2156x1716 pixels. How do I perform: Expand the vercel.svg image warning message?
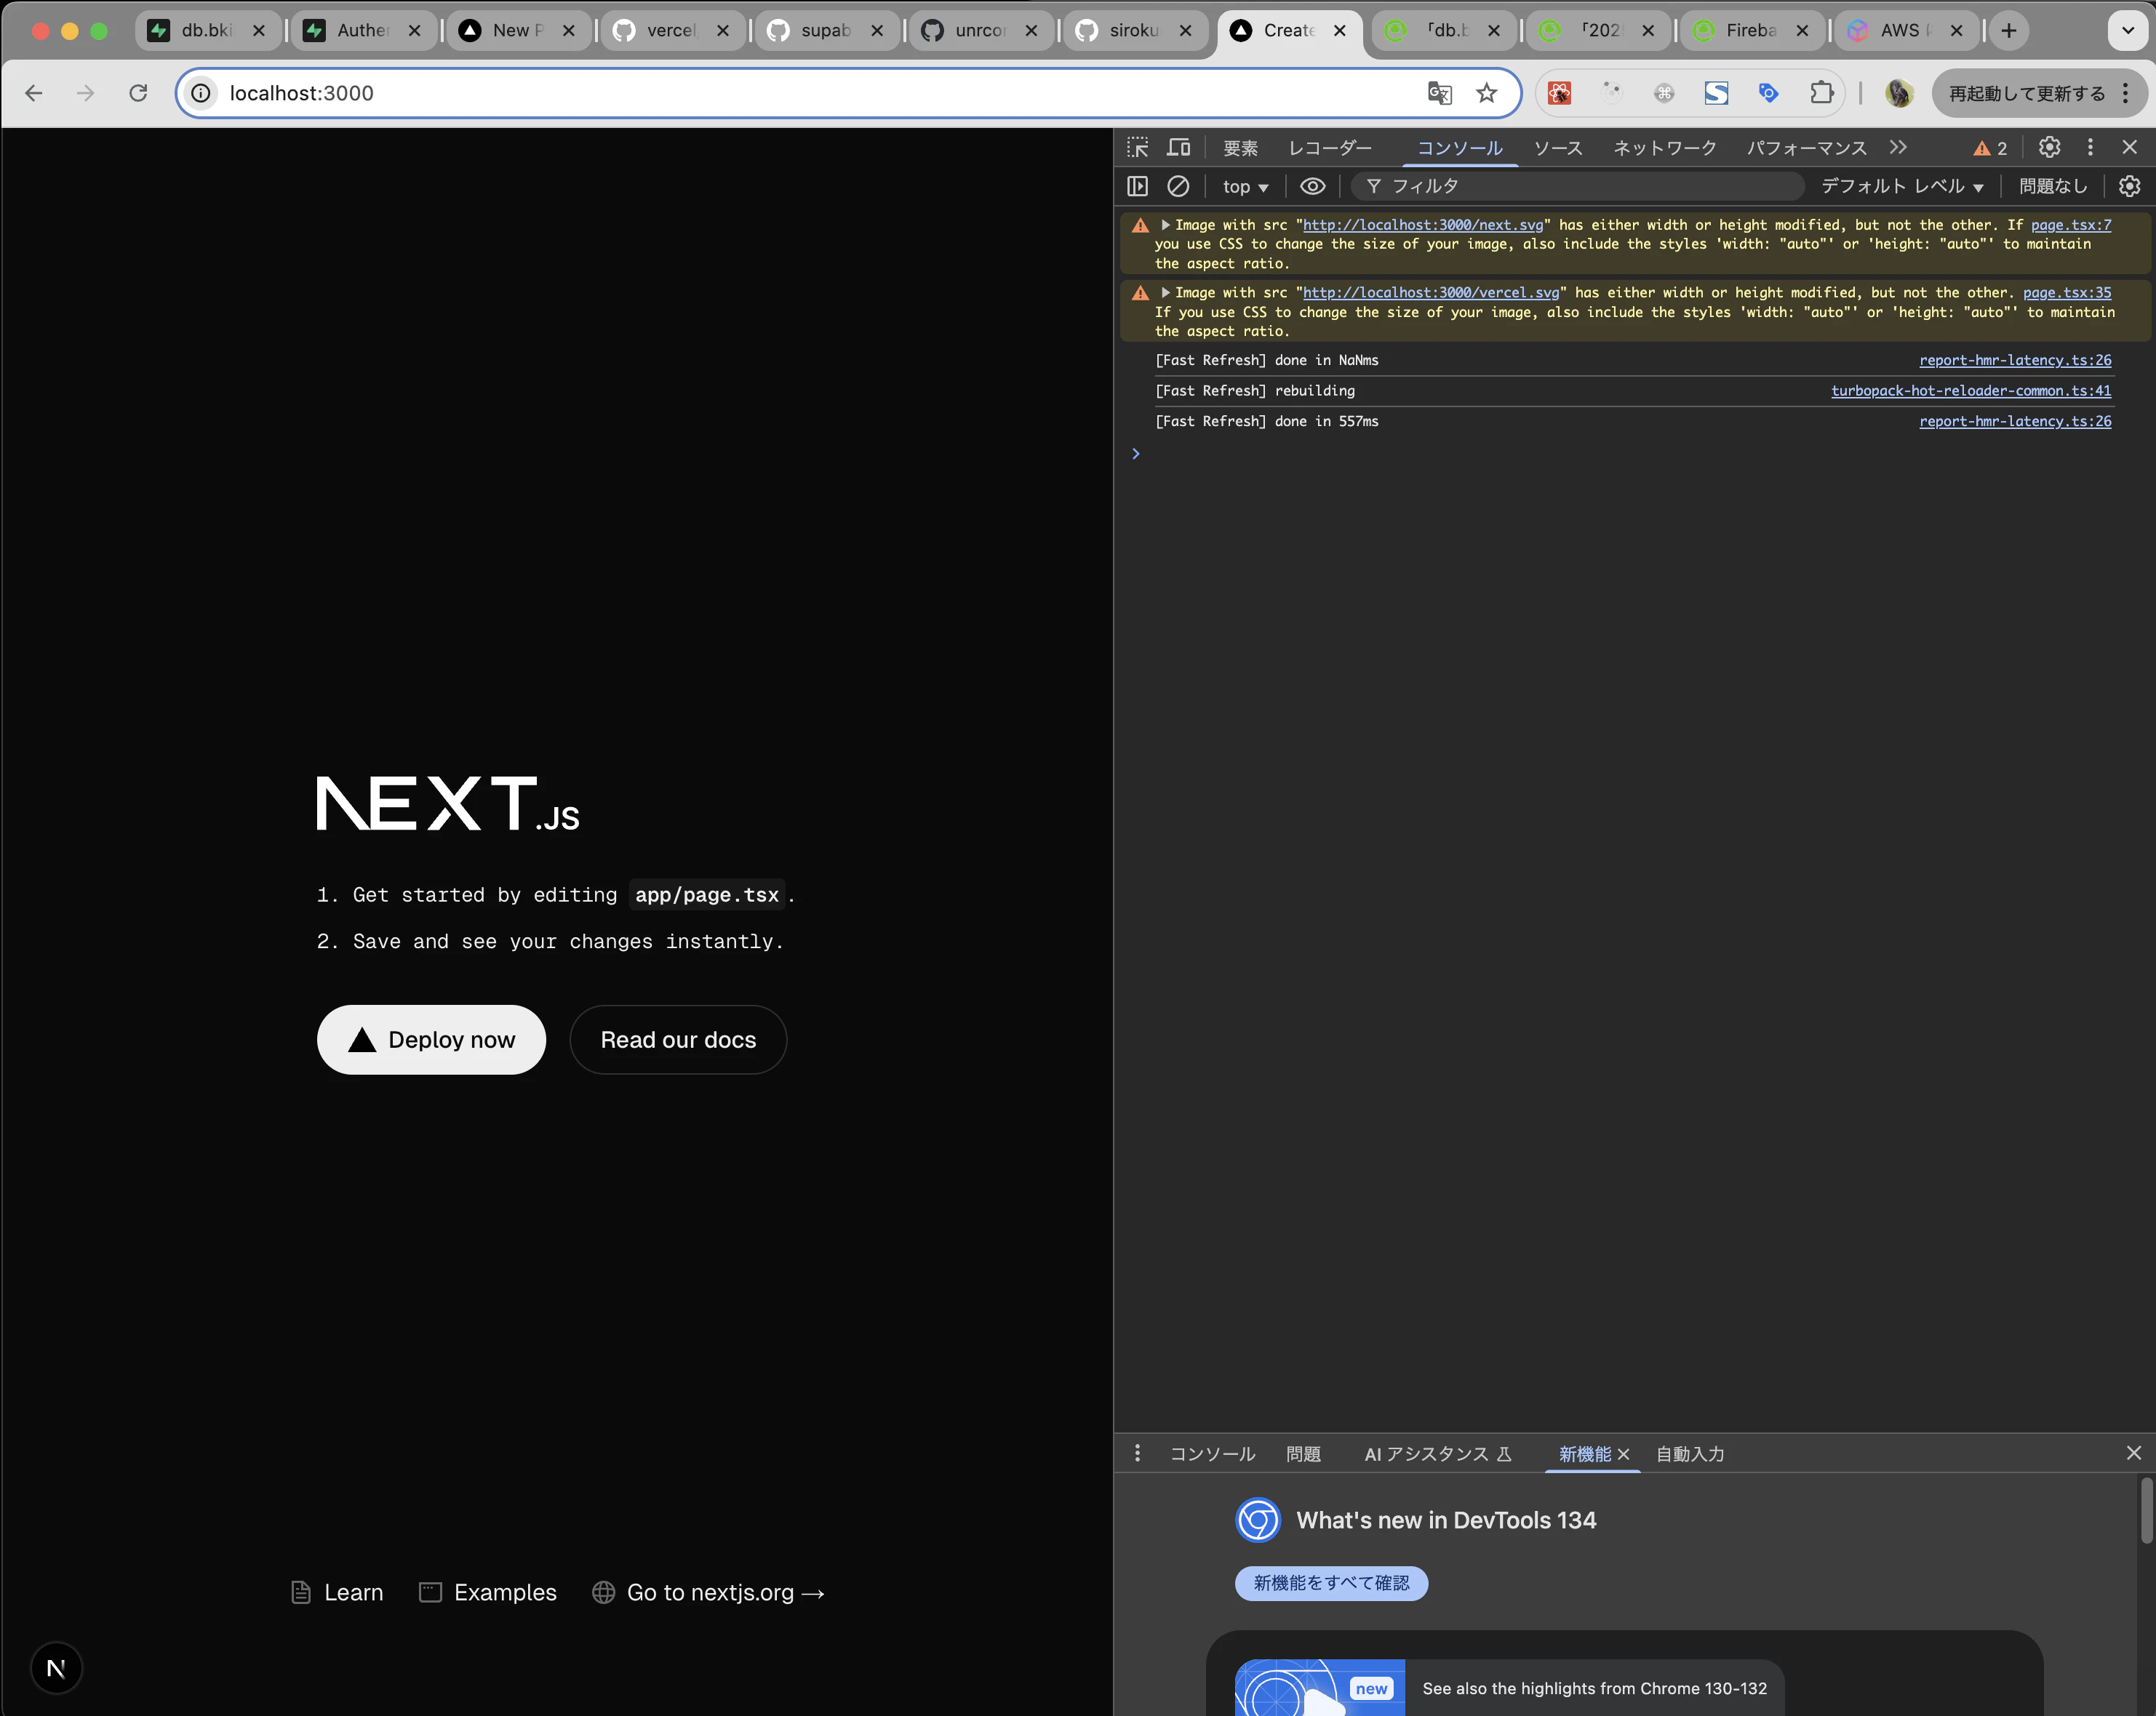tap(1165, 293)
